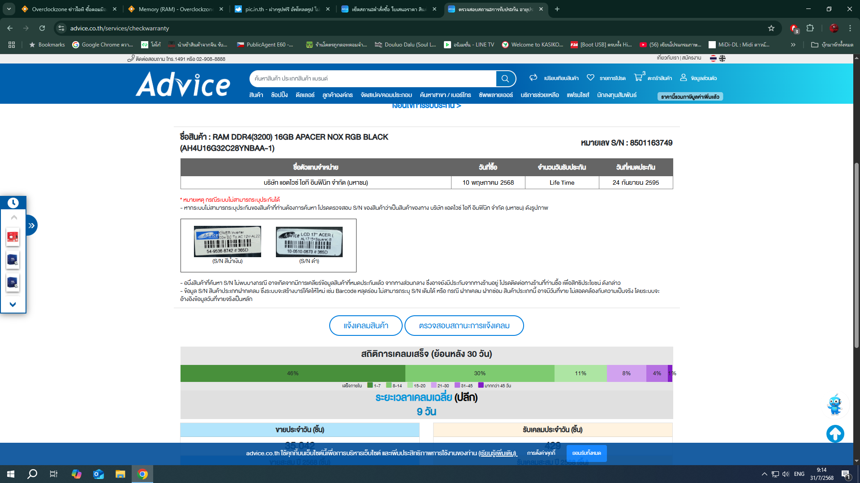Open the personal info user icon
Image resolution: width=860 pixels, height=483 pixels.
pyautogui.click(x=684, y=78)
